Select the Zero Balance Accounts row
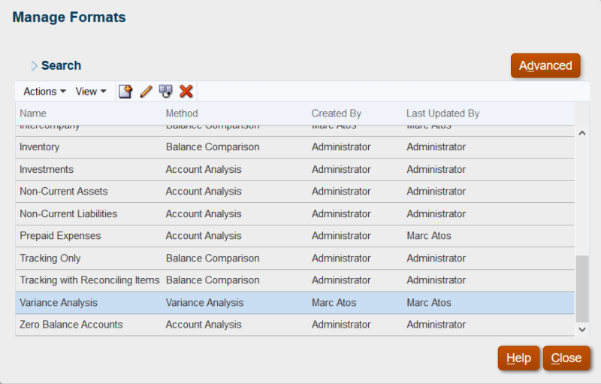 point(71,325)
